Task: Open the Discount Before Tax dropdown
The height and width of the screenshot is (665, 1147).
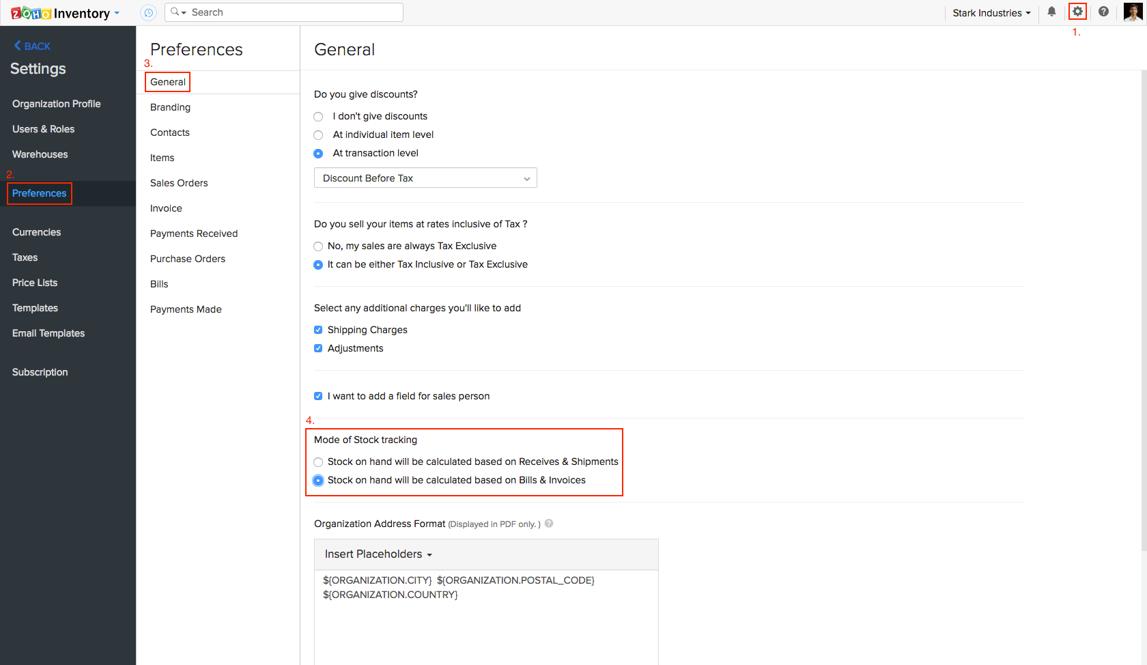Action: (425, 178)
